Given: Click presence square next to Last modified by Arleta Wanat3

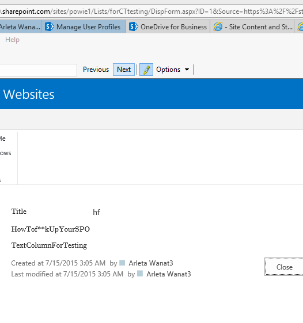Looking at the screenshot, I should pos(140,274).
